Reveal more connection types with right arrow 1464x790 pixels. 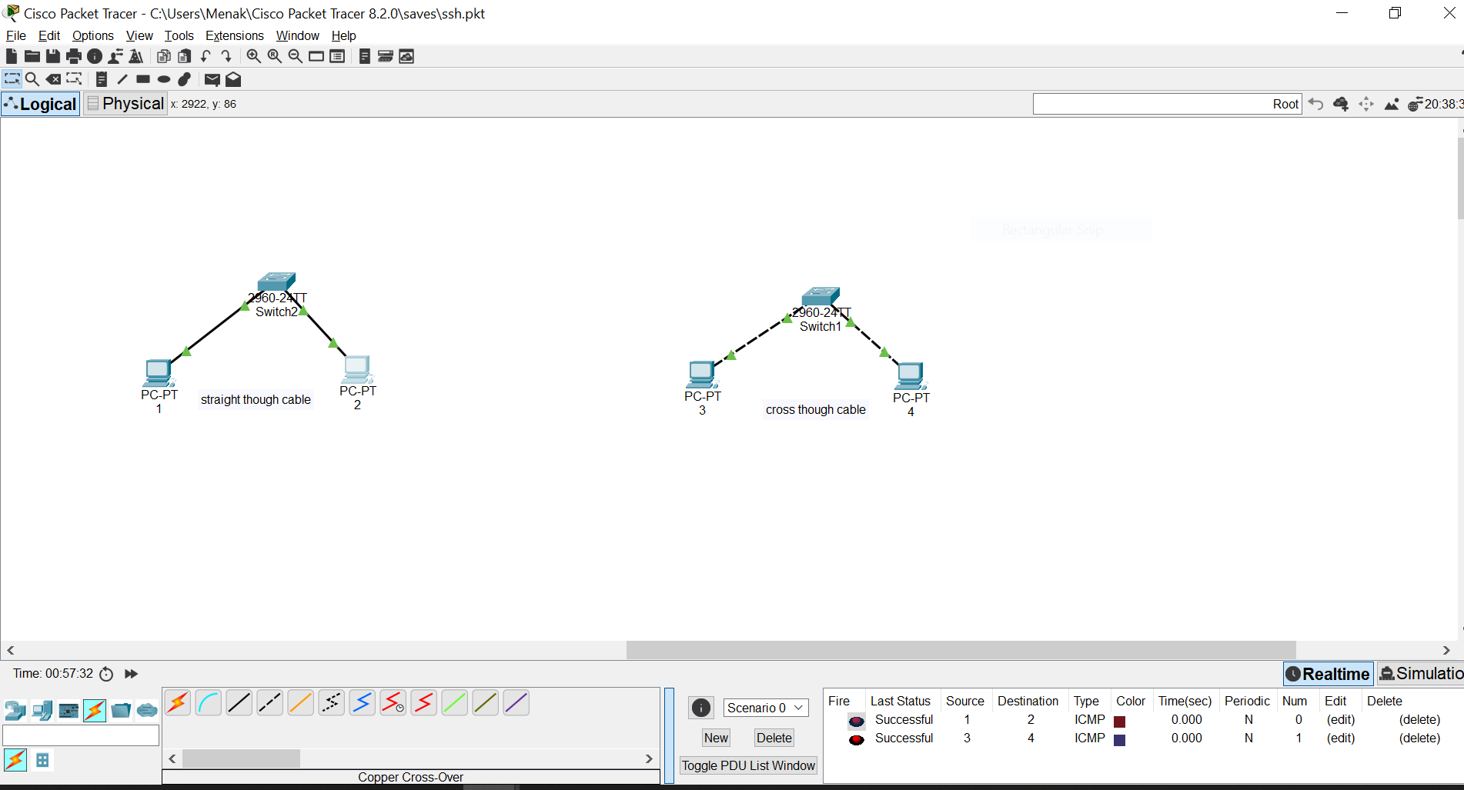[x=649, y=758]
